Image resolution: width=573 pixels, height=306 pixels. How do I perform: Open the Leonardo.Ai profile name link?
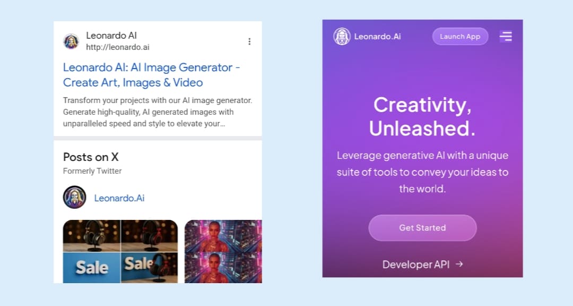[119, 198]
